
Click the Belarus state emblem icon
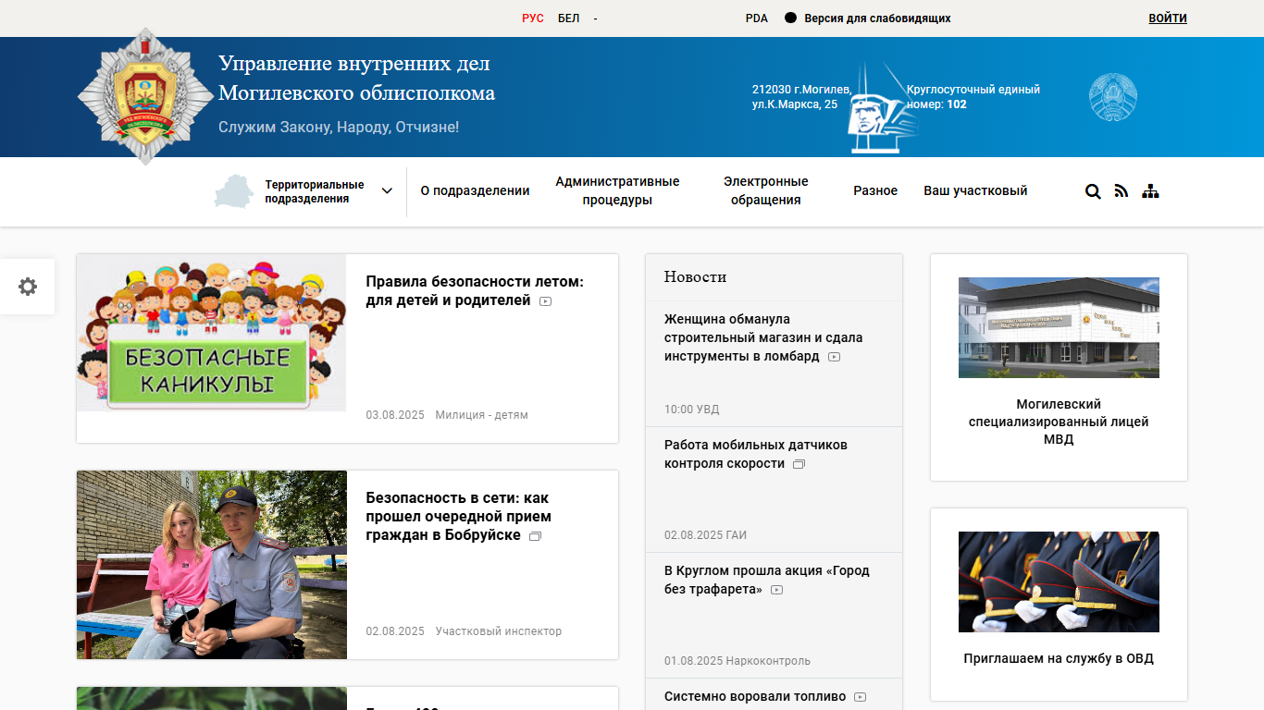1112,97
